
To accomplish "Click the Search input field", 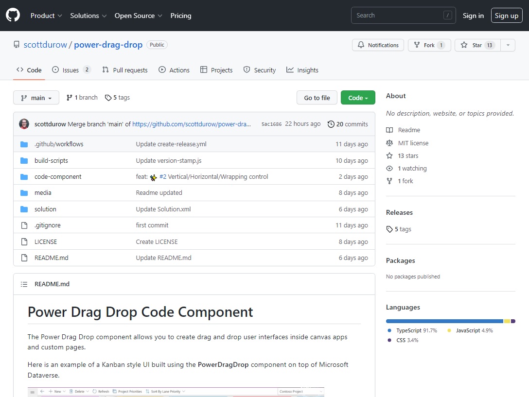I will 404,15.
